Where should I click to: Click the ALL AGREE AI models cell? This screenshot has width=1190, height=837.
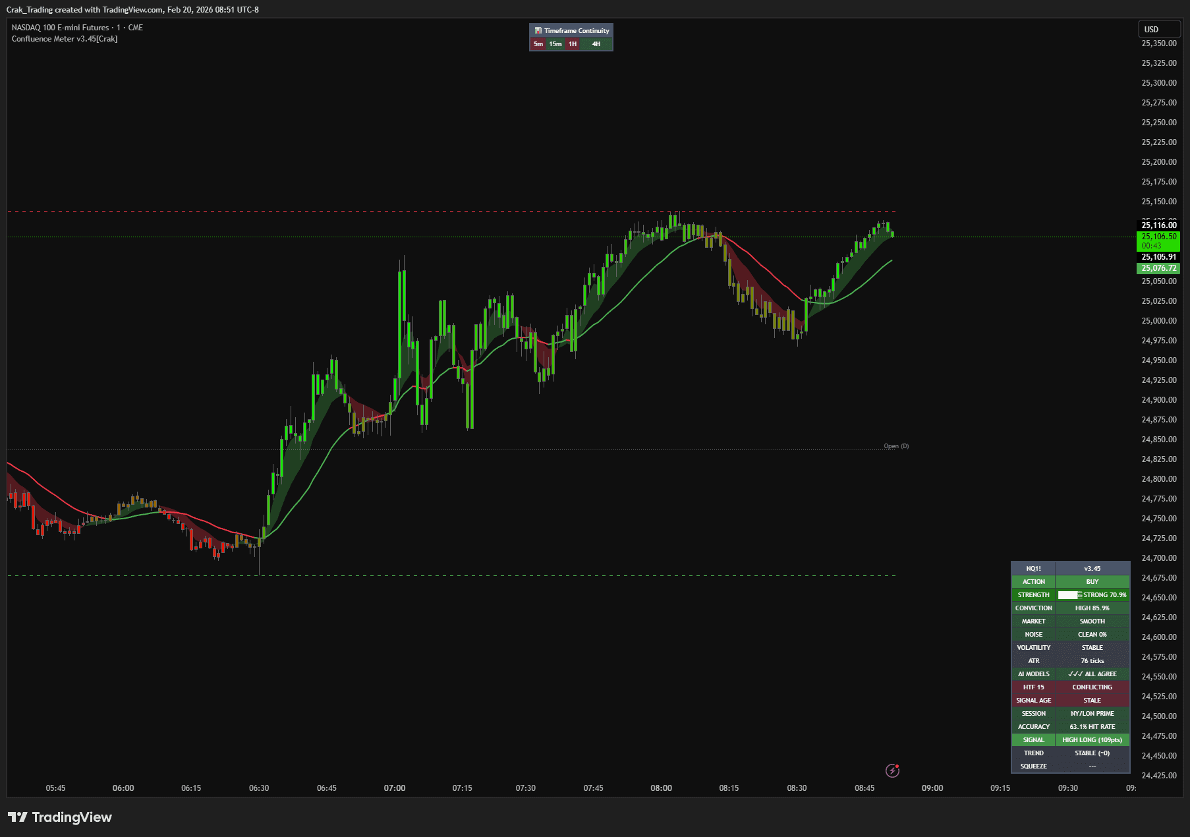[1092, 674]
